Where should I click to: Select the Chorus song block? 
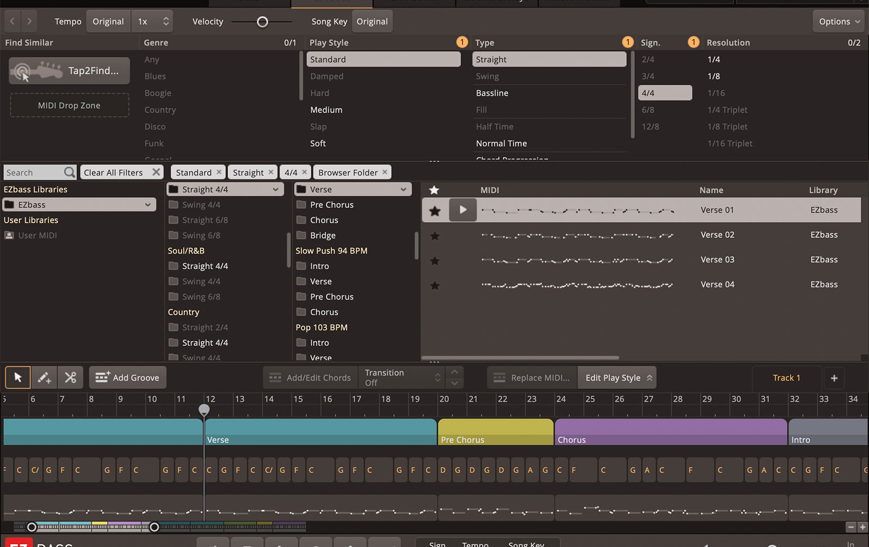click(x=671, y=432)
